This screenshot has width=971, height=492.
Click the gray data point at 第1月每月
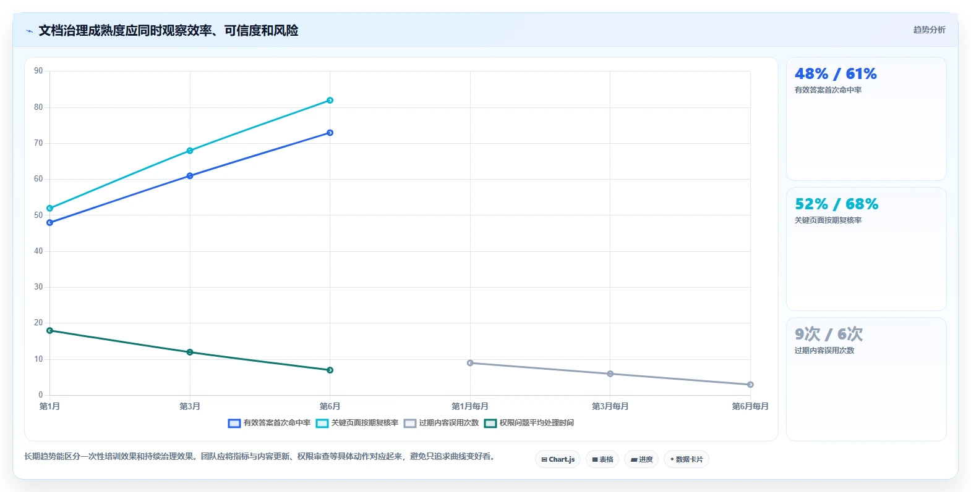470,363
